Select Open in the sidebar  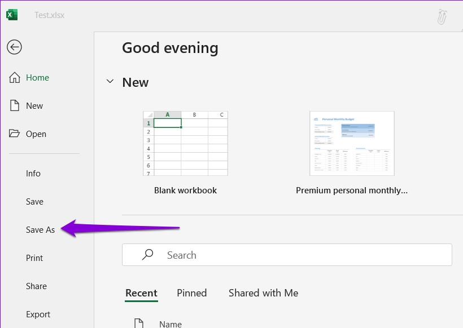pos(36,134)
